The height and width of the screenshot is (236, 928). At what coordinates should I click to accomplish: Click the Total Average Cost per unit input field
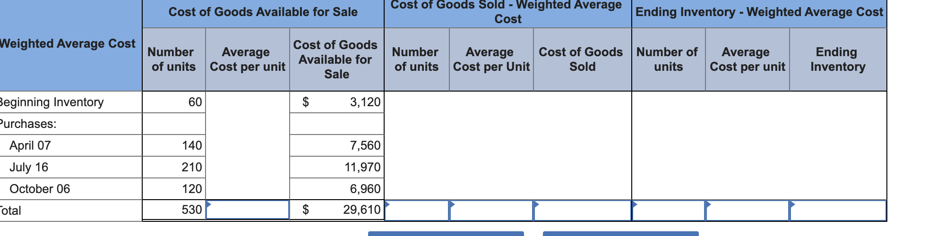pyautogui.click(x=248, y=210)
